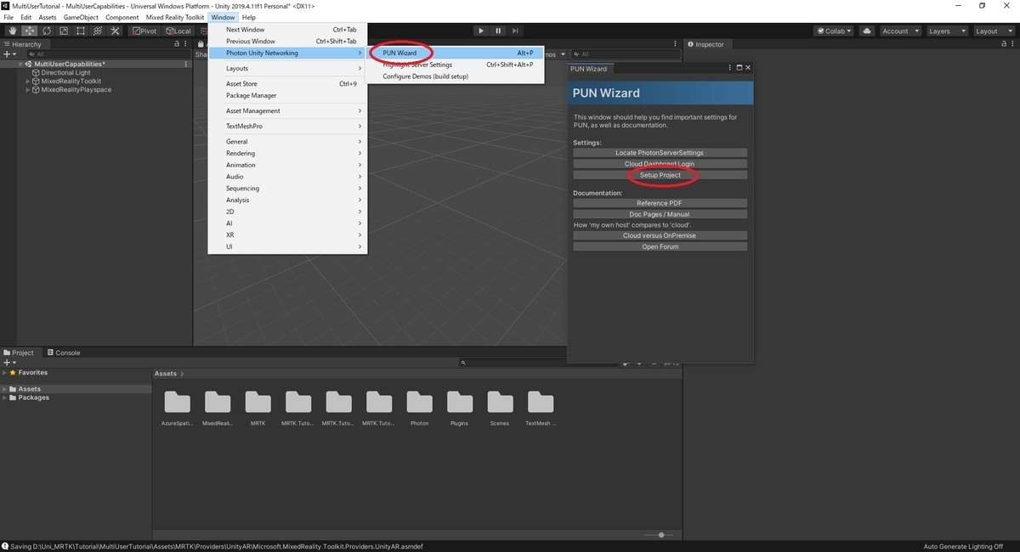Viewport: 1020px width, 552px height.
Task: Open the Help menu
Action: coord(248,17)
